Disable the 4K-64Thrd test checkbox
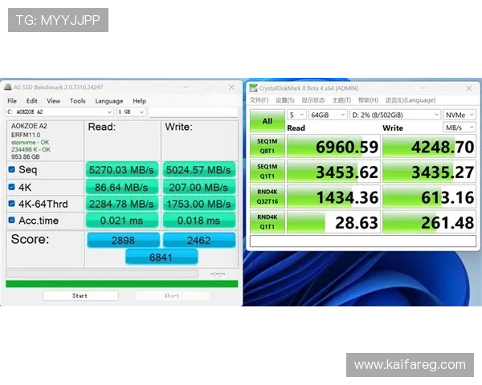482x385 pixels. coord(12,204)
